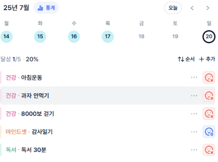Go to next week arrow

click(208, 8)
